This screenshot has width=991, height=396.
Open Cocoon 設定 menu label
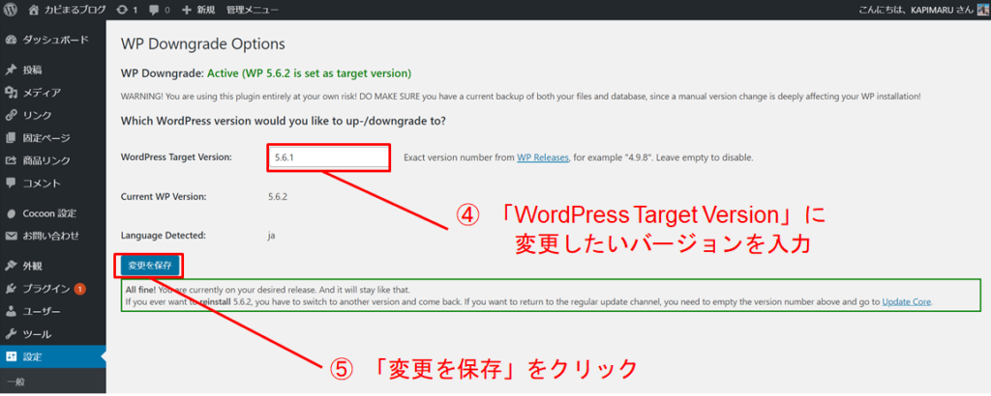pos(50,213)
